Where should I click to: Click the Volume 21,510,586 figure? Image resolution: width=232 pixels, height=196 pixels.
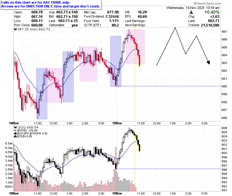[210, 25]
